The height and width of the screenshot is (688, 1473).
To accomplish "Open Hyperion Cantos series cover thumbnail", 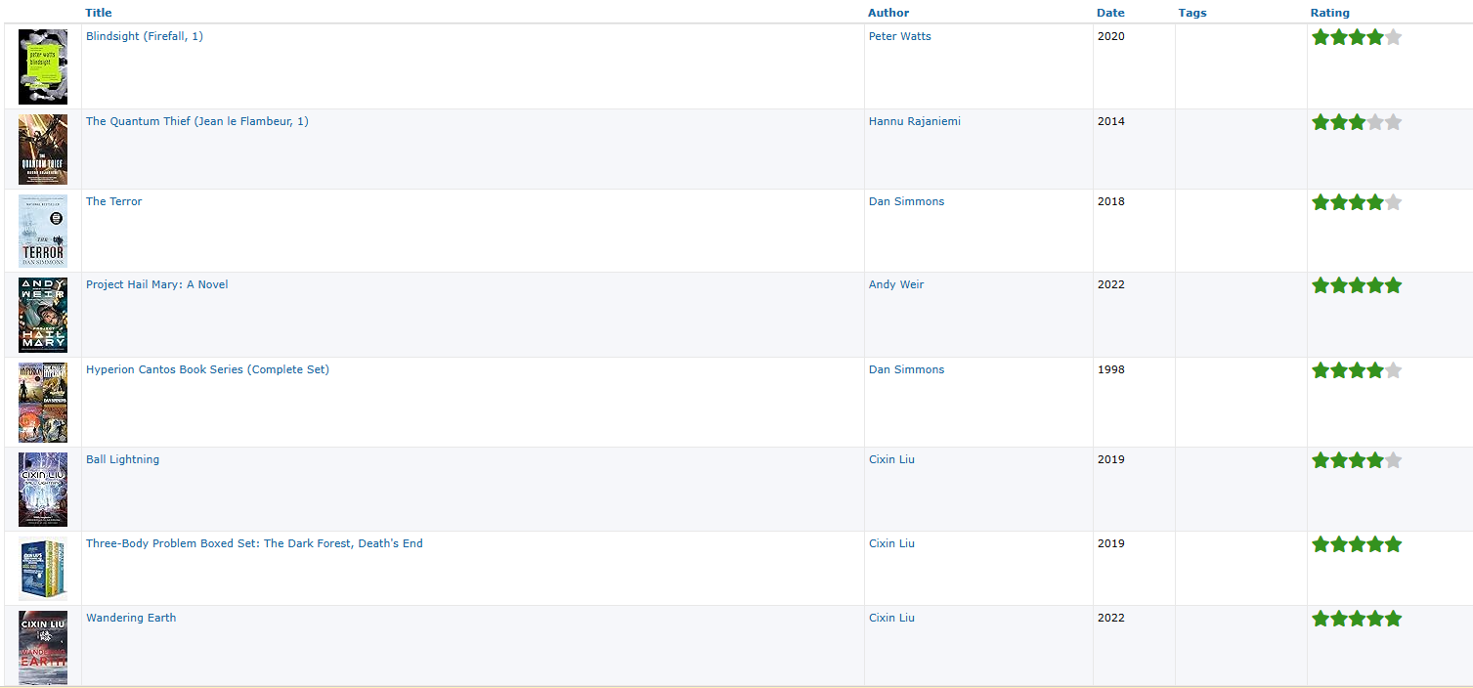I will 43,403.
